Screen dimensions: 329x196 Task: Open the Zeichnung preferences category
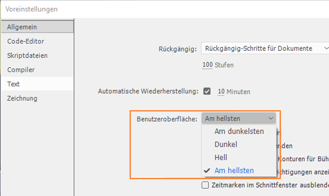[22, 98]
